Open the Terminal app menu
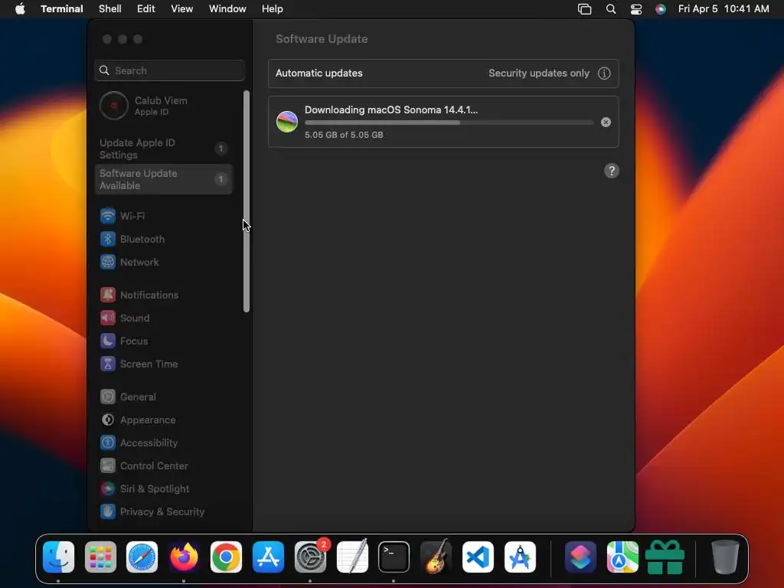Image resolution: width=784 pixels, height=588 pixels. pos(62,9)
